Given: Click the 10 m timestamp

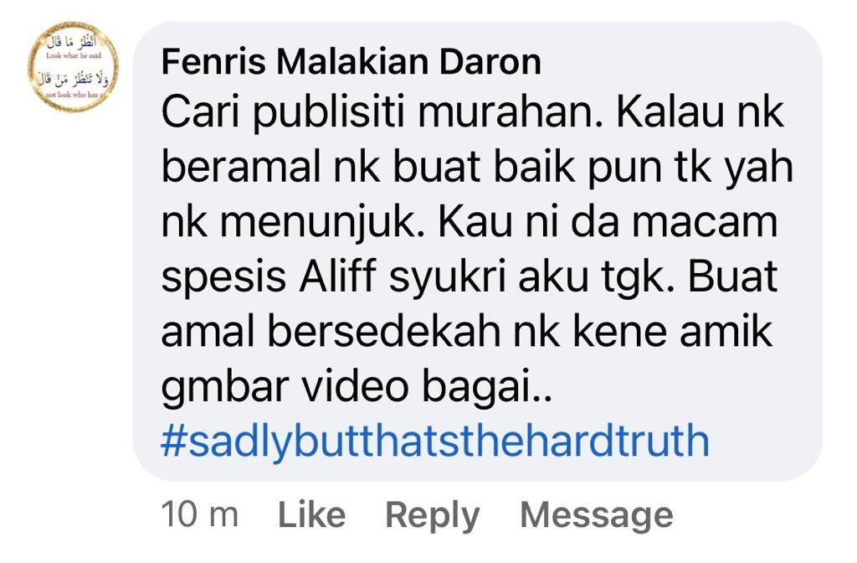Looking at the screenshot, I should [x=199, y=515].
